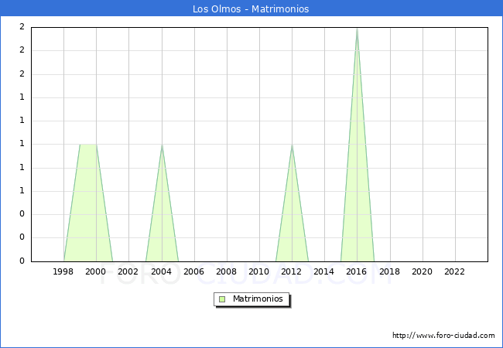The width and height of the screenshot is (503, 348).
Task: Click the 2018 x-axis label
Action: tap(390, 271)
